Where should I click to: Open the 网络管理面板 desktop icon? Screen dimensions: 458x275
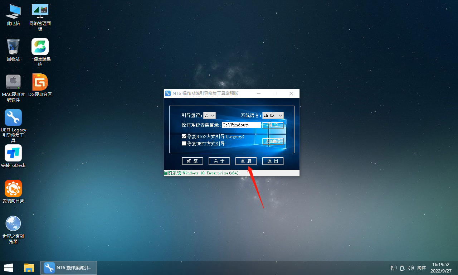click(x=40, y=11)
